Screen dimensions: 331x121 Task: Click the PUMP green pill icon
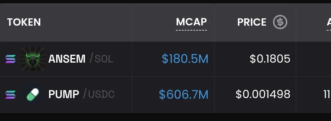pyautogui.click(x=33, y=94)
